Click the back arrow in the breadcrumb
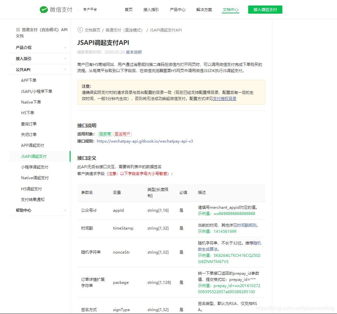Viewport: 337px width, 314px height. coord(80,30)
